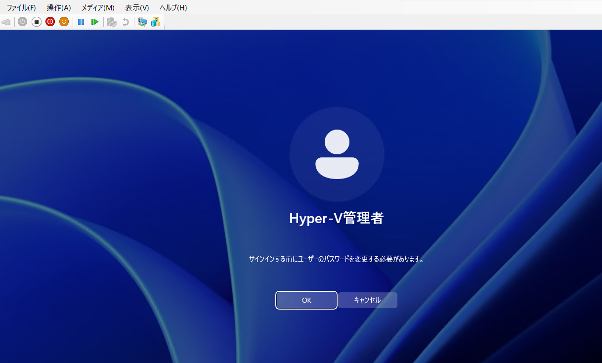Open the メディア(M) menu

(98, 8)
